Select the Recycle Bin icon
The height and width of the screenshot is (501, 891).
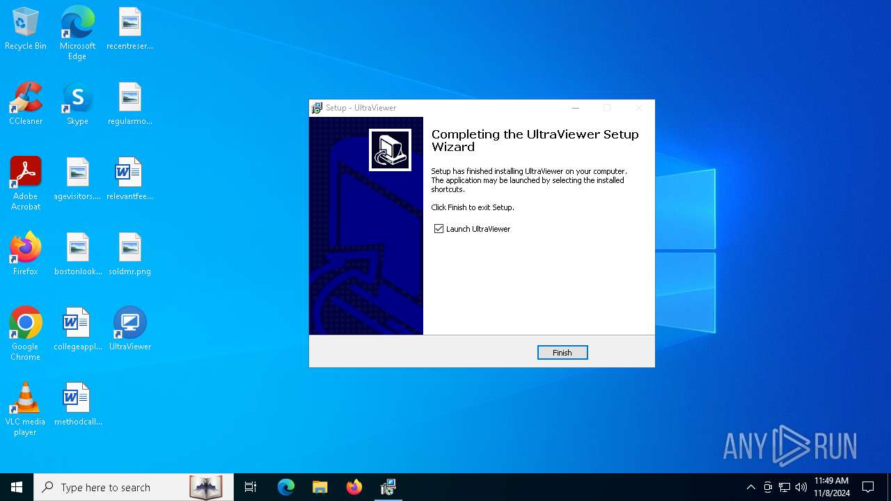26,29
